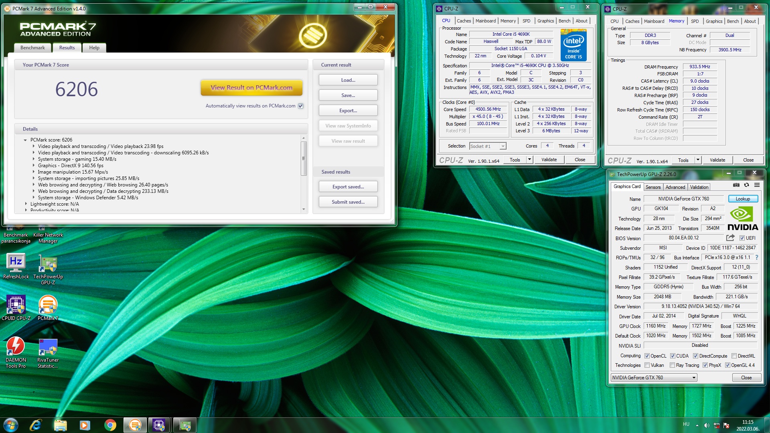
Task: Open TechPowerUp GPU-Z desktop shortcut
Action: click(48, 269)
